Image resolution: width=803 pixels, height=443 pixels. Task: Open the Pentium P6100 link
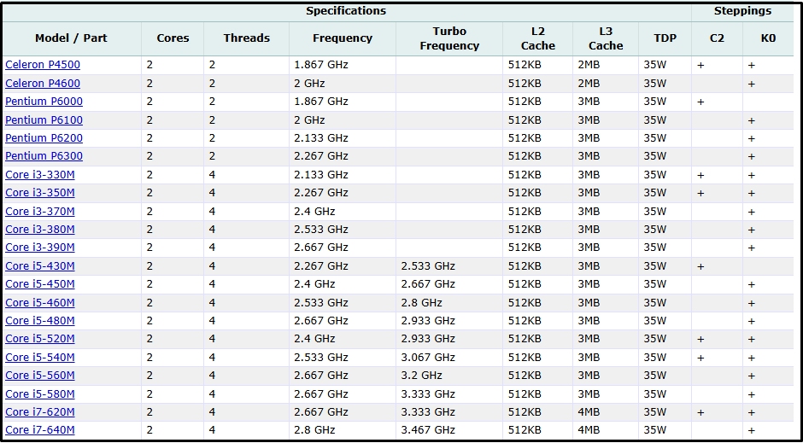44,120
